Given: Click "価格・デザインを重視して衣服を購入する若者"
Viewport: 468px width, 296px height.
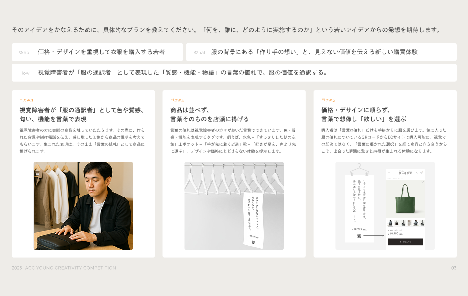Looking at the screenshot, I should (x=102, y=52).
